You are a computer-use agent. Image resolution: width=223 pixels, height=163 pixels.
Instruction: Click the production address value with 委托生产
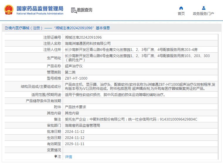pyautogui.click(x=137, y=58)
